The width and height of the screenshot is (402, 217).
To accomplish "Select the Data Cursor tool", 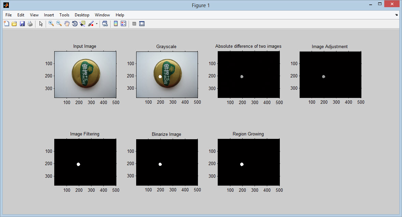I will tap(83, 24).
